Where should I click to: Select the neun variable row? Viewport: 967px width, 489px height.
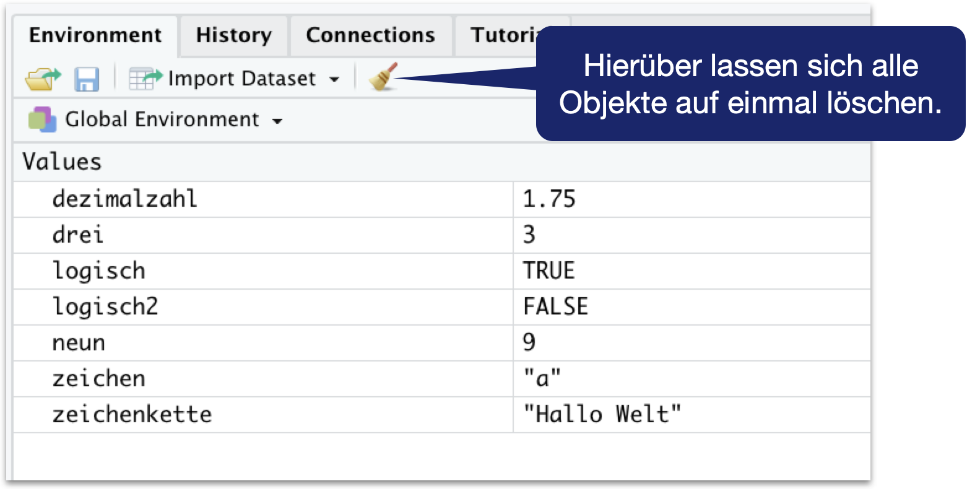pyautogui.click(x=78, y=342)
